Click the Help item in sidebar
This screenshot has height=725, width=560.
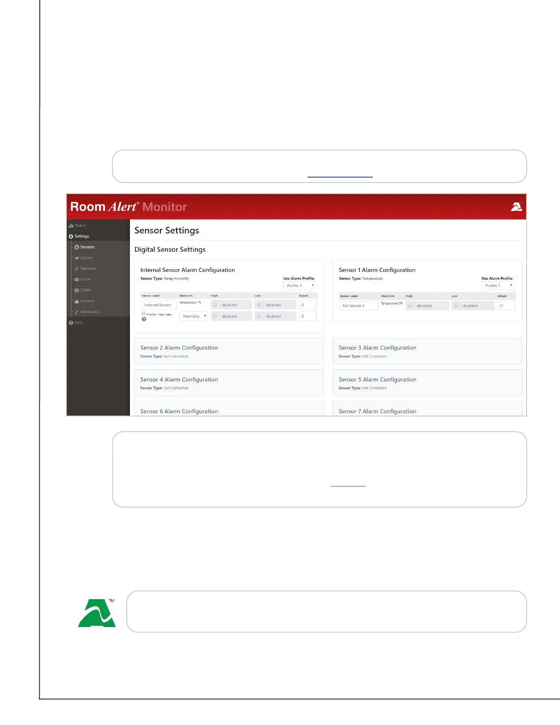tap(76, 323)
